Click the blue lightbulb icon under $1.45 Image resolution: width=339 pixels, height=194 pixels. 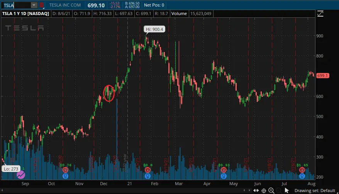tap(302, 176)
